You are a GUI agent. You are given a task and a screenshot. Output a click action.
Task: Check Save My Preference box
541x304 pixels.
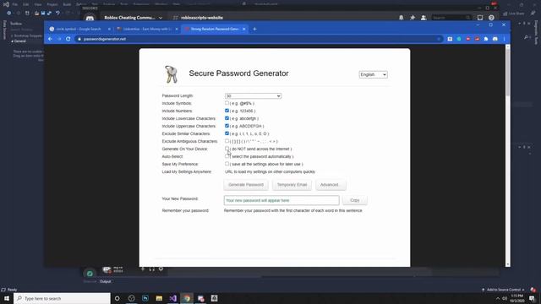click(x=227, y=164)
